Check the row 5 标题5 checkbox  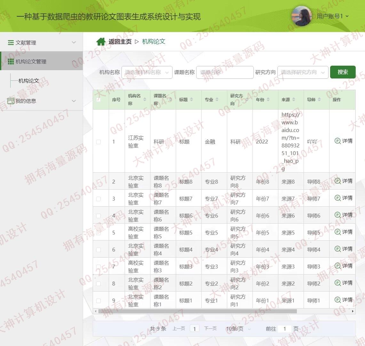point(99,233)
